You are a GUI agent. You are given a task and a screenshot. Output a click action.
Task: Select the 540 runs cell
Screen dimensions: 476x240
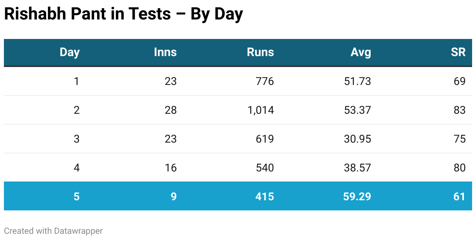pyautogui.click(x=265, y=168)
